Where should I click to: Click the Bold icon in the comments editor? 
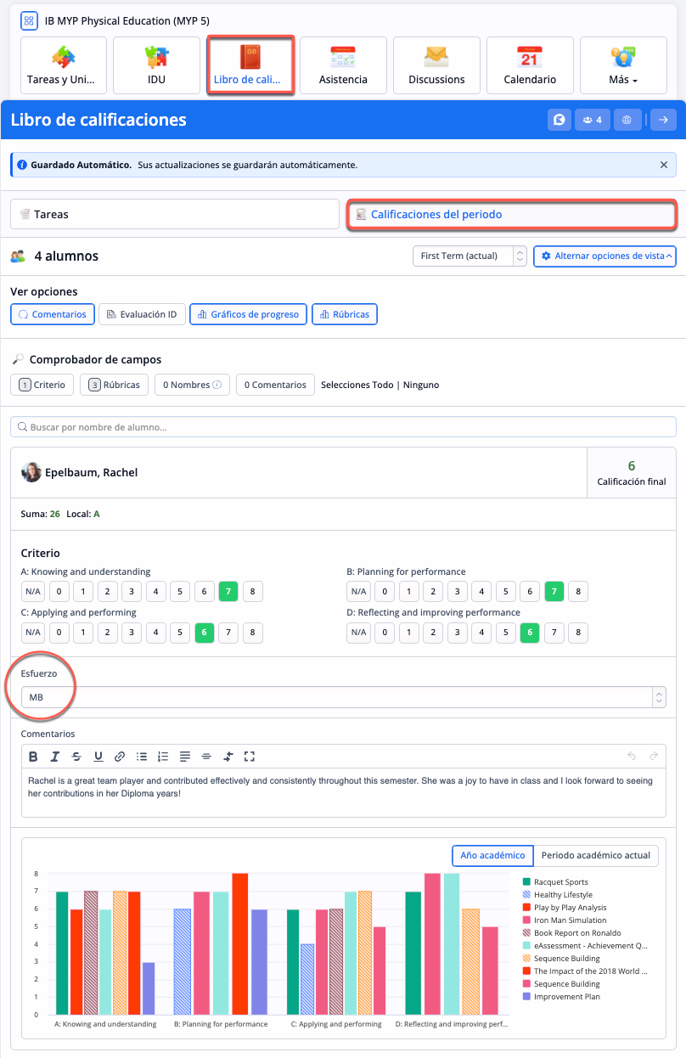click(x=34, y=756)
